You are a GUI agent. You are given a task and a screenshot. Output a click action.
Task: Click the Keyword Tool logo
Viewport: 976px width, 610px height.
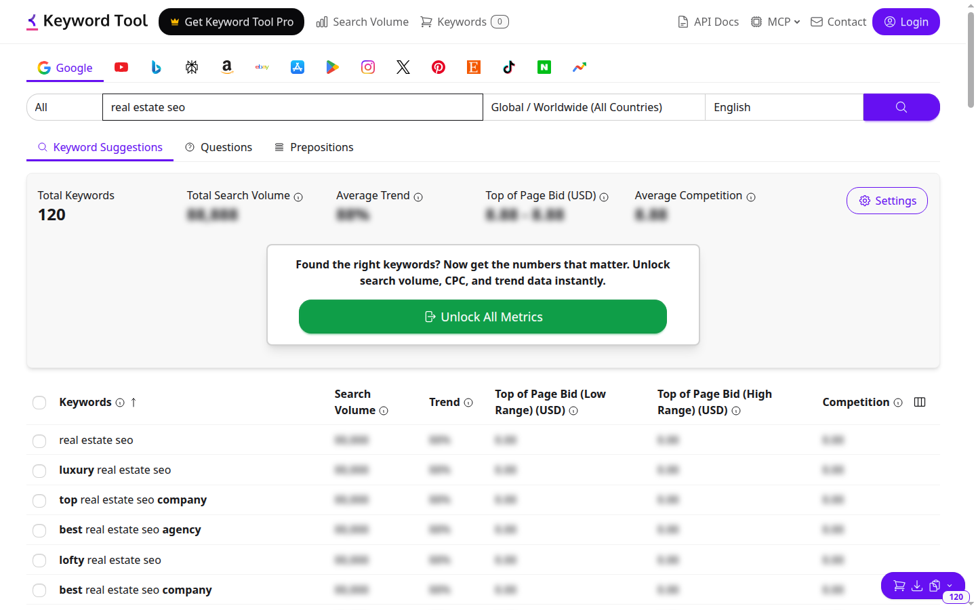[87, 21]
